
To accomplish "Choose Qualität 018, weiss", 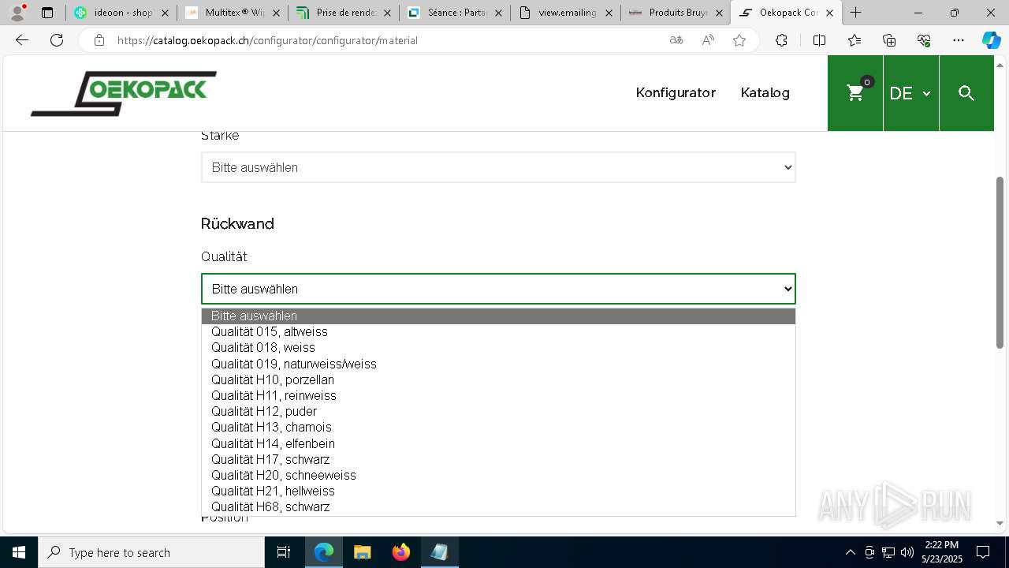I will click(498, 348).
